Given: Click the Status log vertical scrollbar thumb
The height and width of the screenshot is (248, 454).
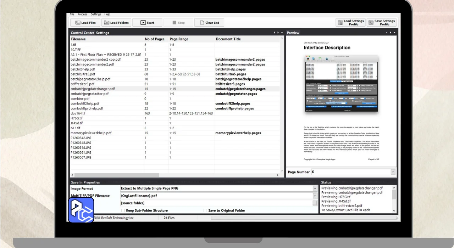Looking at the screenshot, I should point(394,195).
